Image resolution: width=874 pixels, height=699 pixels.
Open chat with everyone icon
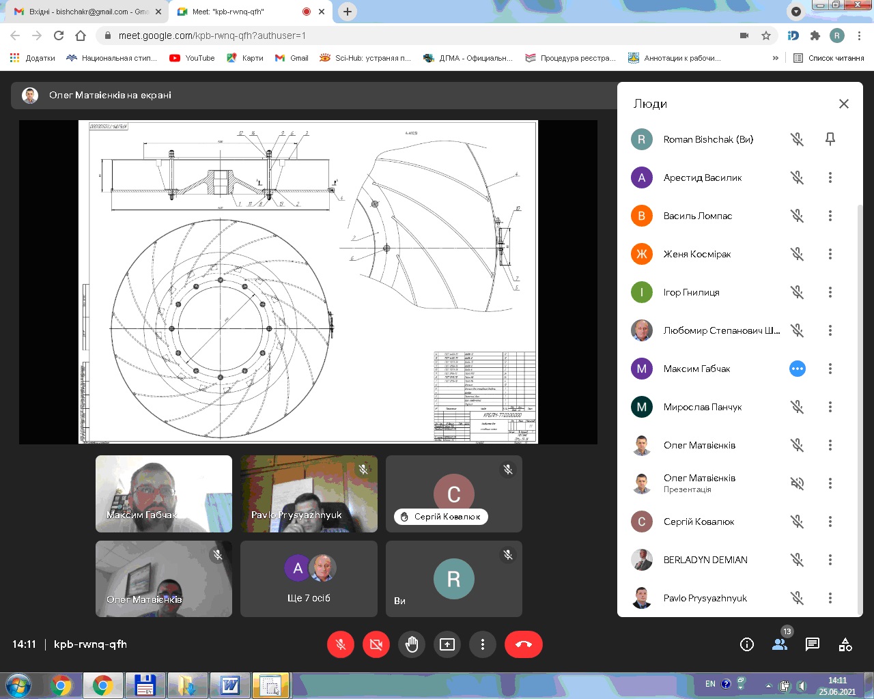(x=812, y=644)
